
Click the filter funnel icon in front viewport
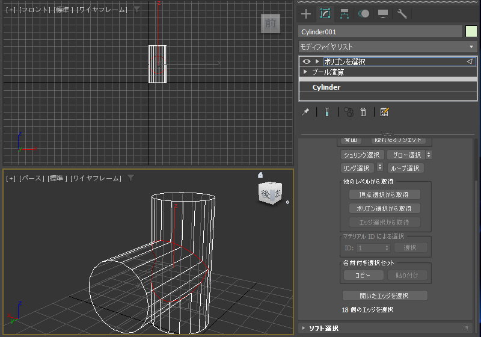[137, 10]
